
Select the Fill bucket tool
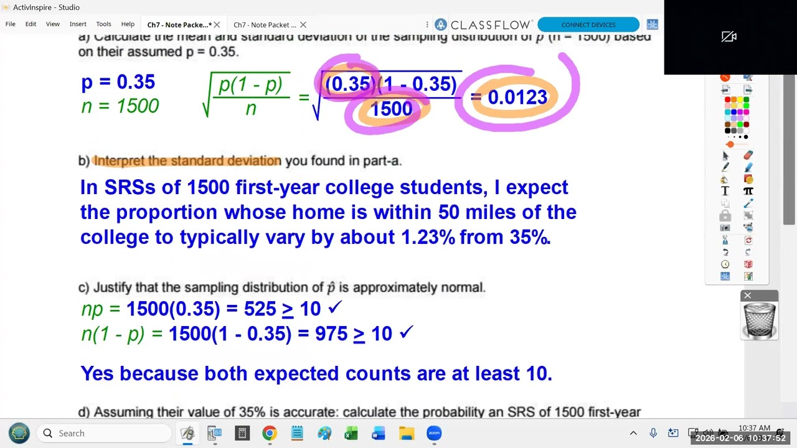point(725,179)
